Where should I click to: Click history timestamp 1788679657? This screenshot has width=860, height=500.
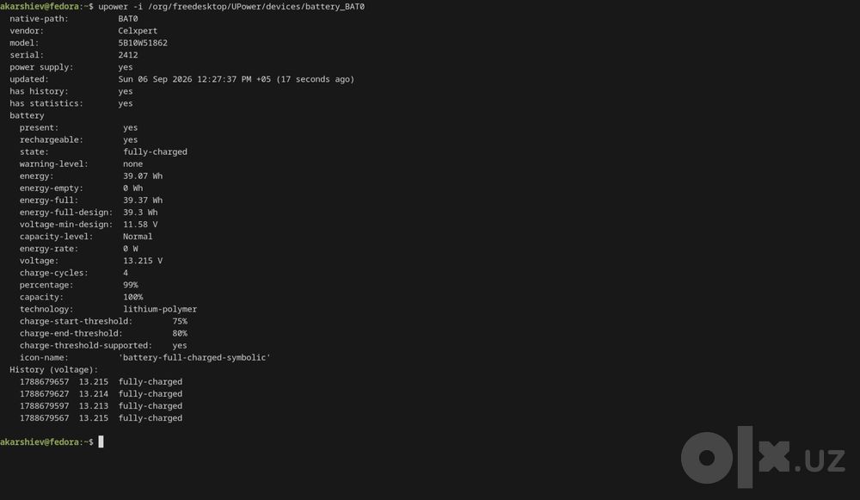pyautogui.click(x=45, y=381)
